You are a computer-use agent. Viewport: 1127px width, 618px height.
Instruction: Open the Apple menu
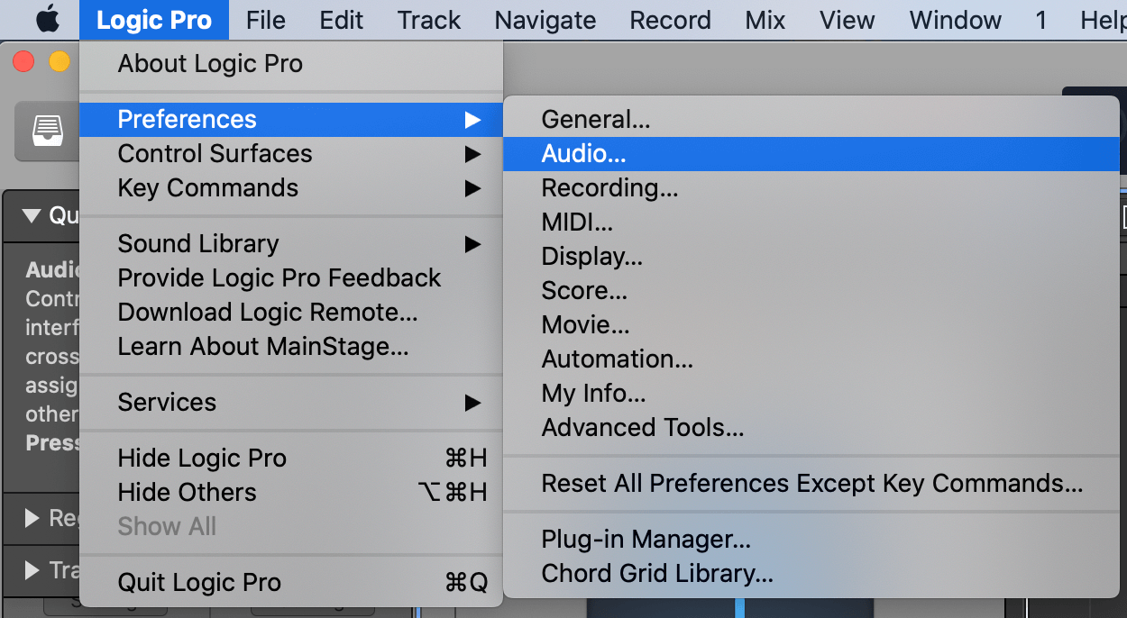click(48, 19)
